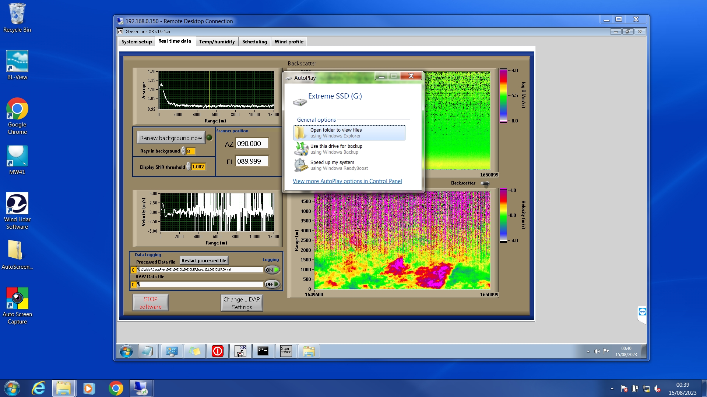Open the command prompt icon in remote taskbar
707x397 pixels.
263,351
